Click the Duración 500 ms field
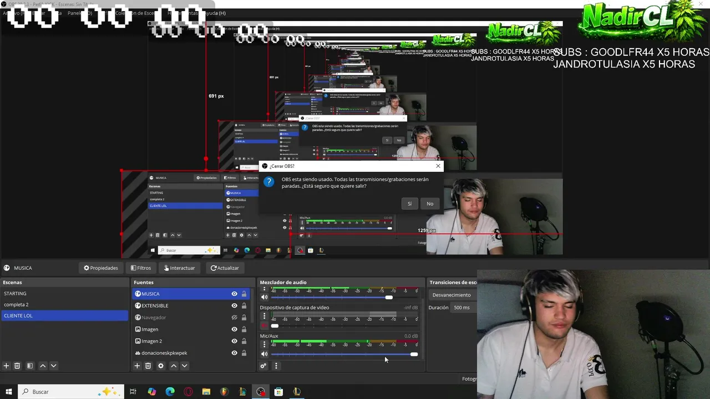Image resolution: width=710 pixels, height=399 pixels. 463,308
